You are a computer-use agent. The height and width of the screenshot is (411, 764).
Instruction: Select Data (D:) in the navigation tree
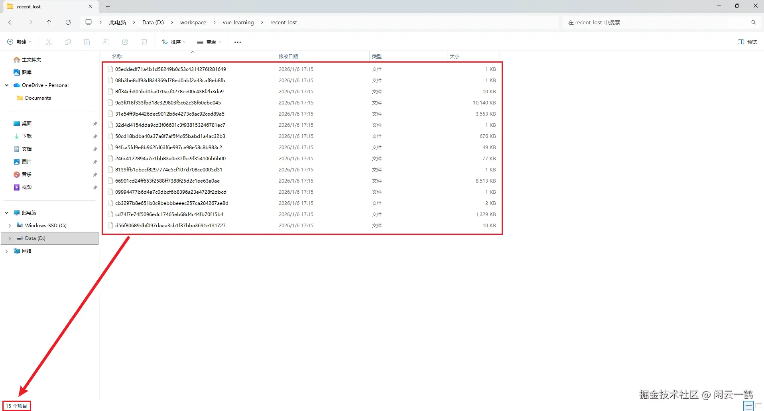[35, 238]
